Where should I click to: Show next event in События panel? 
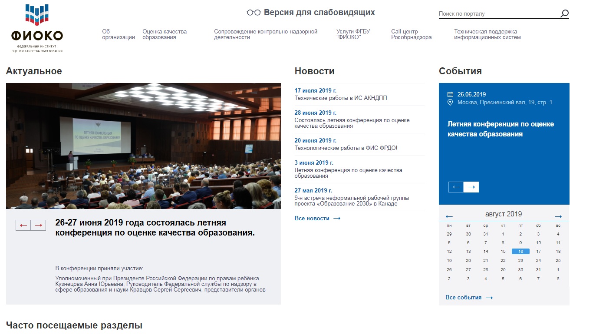coord(471,187)
